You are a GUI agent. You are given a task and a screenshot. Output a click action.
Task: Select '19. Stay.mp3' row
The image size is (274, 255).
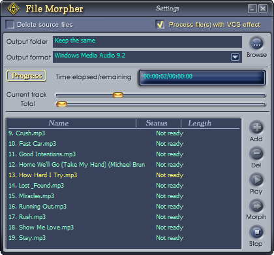pos(124,238)
